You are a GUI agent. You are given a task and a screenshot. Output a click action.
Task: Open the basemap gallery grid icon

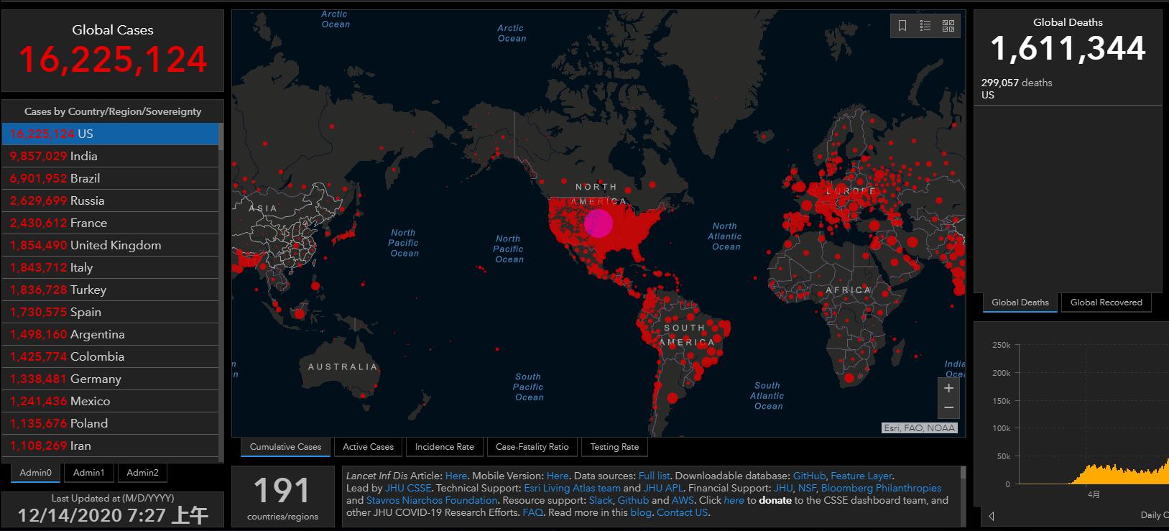948,26
